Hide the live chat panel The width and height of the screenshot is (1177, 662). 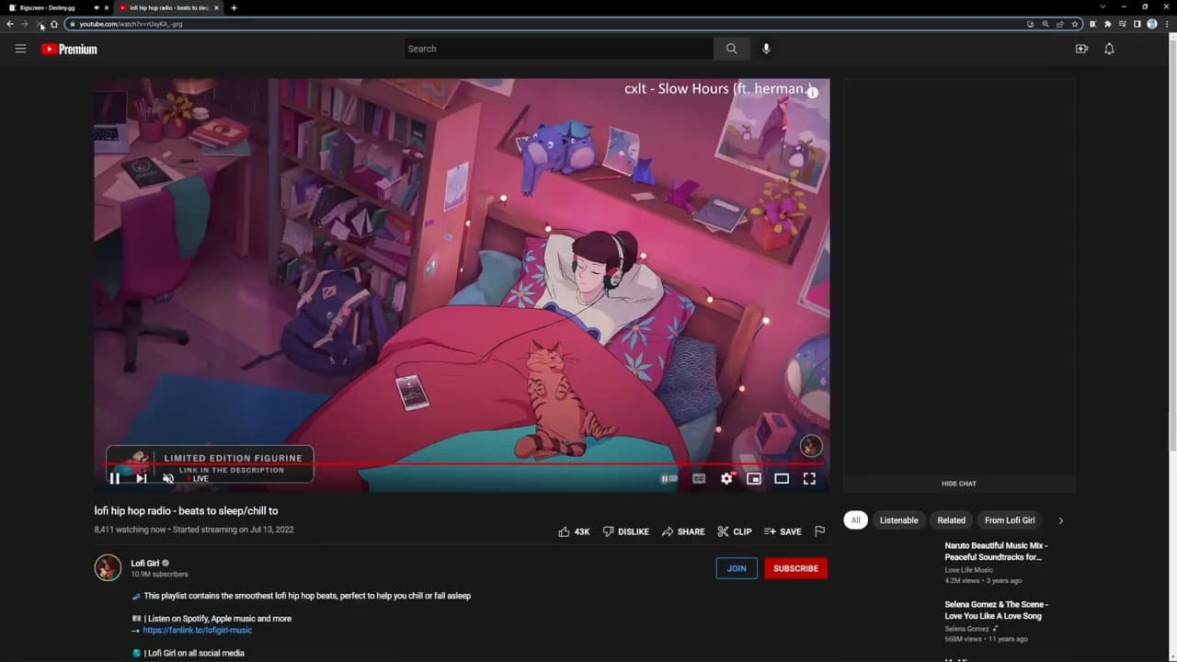pos(959,484)
